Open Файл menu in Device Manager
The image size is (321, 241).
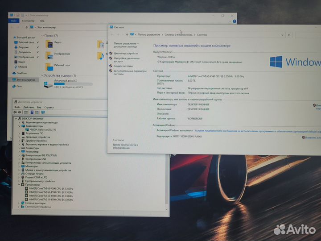click(x=17, y=107)
